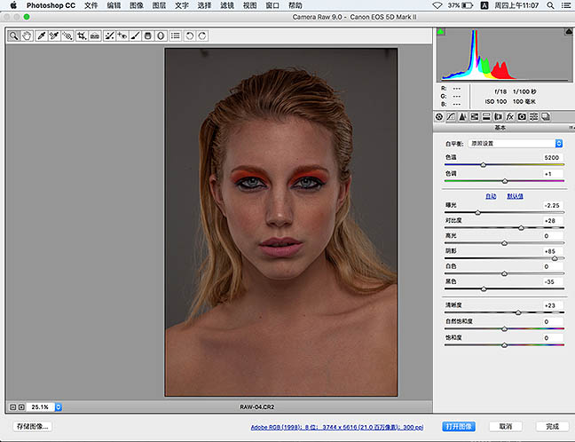Select the Zoom tool in Camera Raw toolbar
The image size is (575, 442).
point(15,36)
